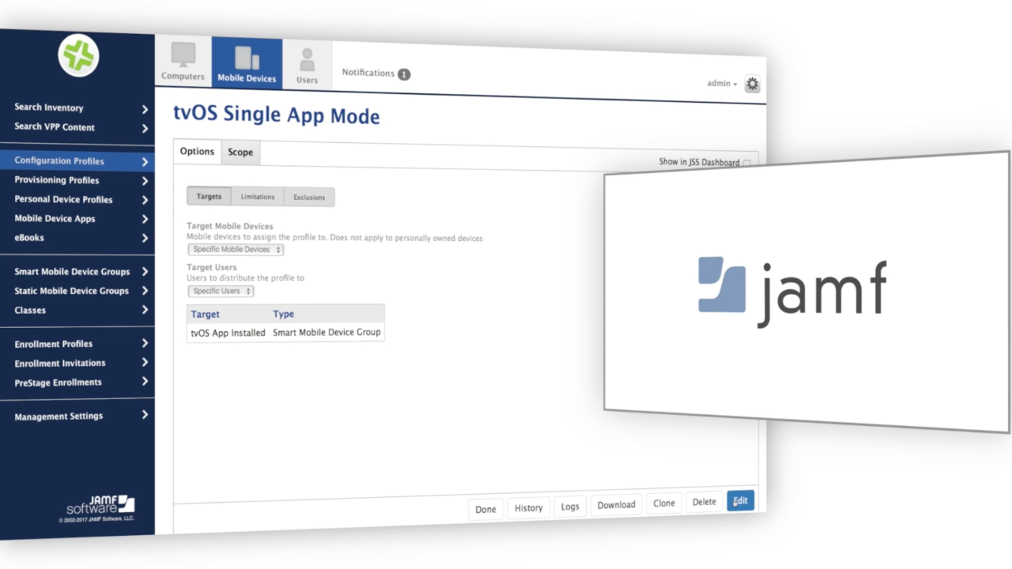Expand Search Inventory chevron
1012x569 pixels.
[x=145, y=110]
